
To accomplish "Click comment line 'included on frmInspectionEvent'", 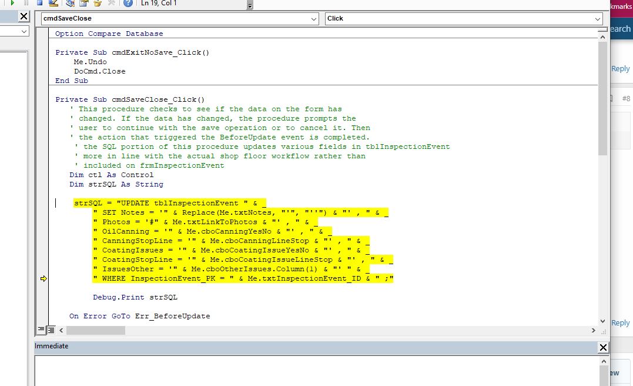I will [149, 165].
